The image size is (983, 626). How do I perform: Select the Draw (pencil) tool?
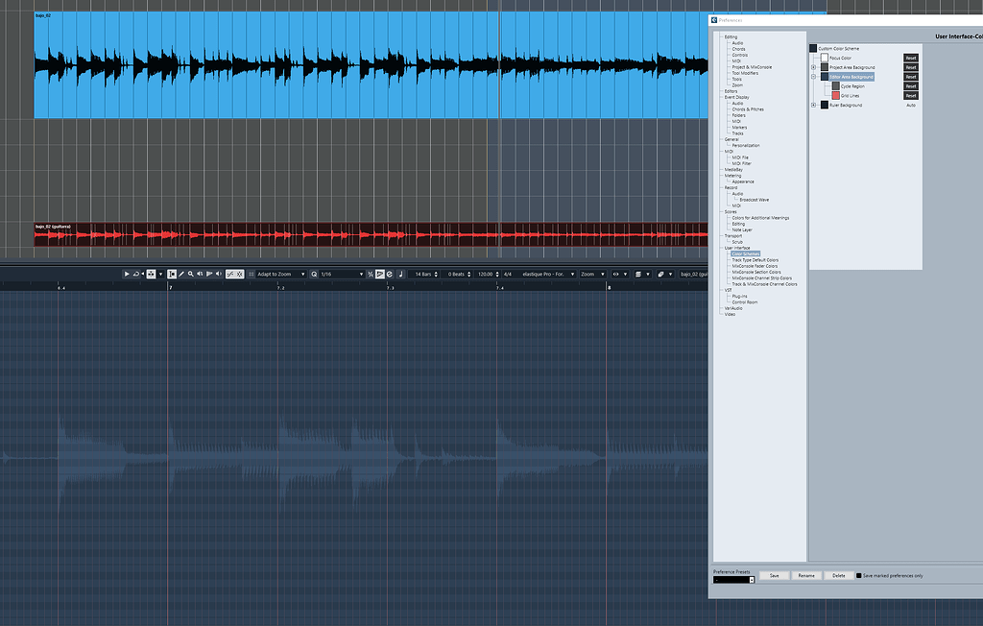tap(180, 274)
